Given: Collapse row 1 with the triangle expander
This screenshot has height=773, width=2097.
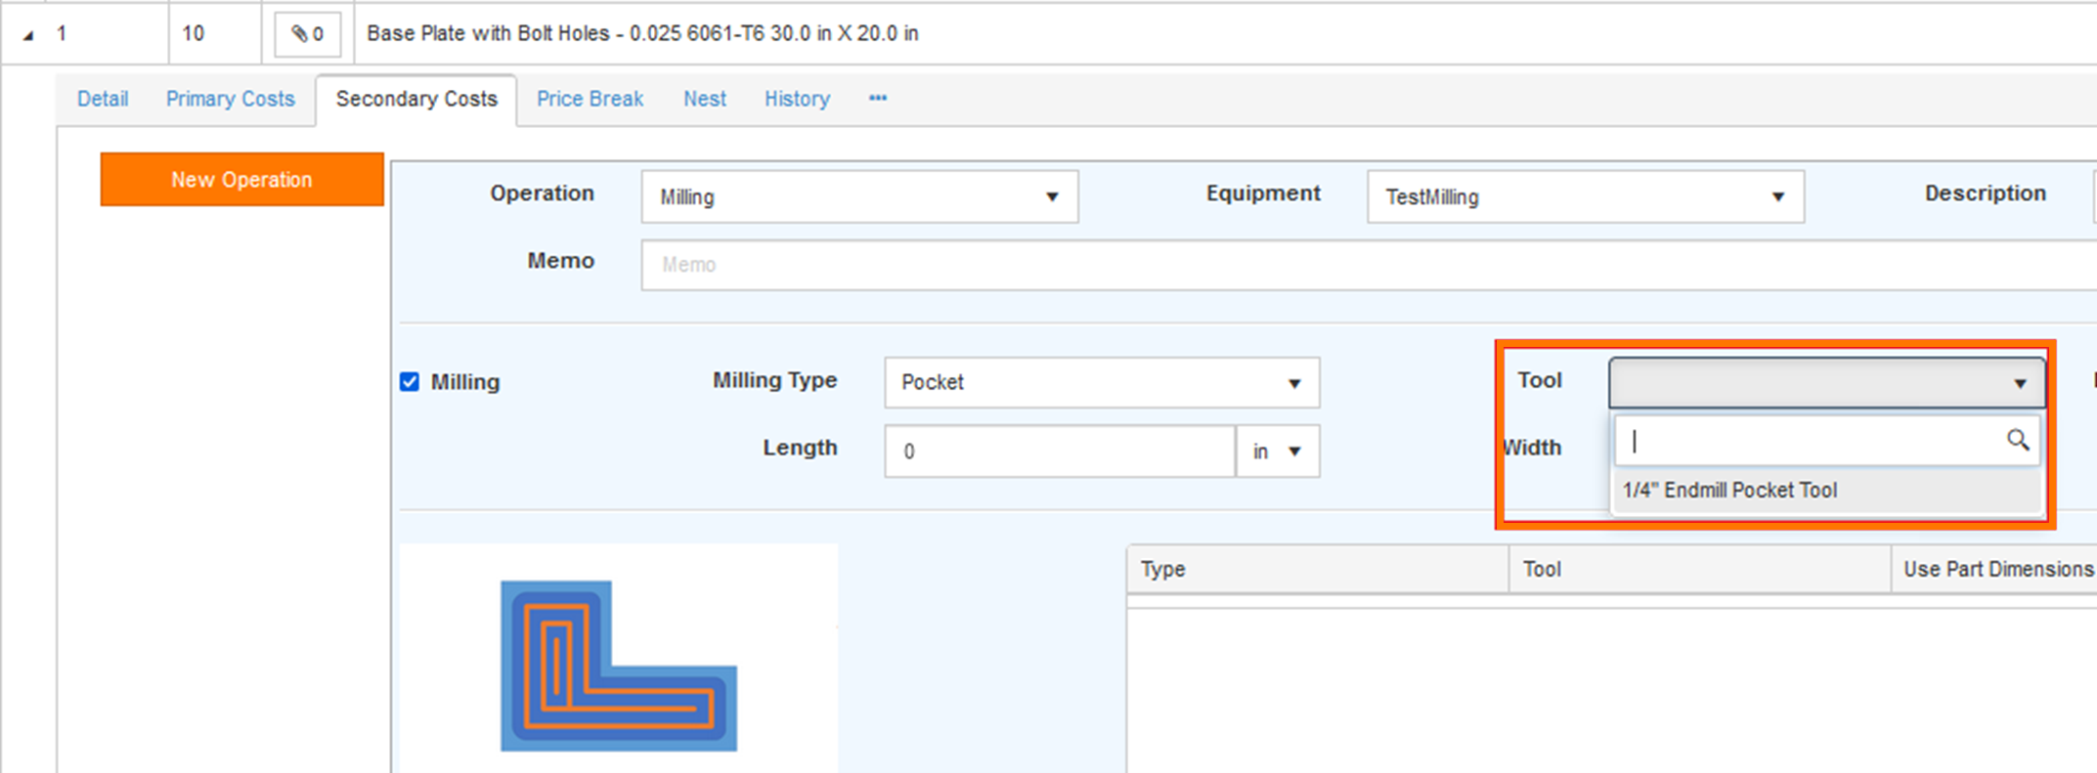Looking at the screenshot, I should point(28,35).
